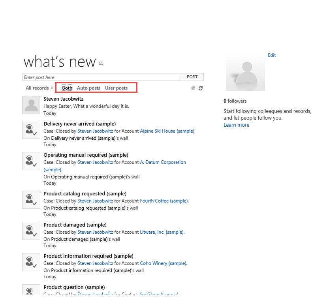Open the All records dropdown filter
312x300 pixels.
tap(39, 88)
